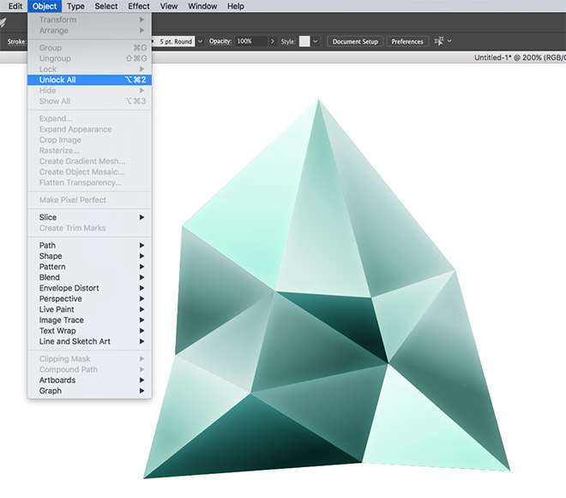Open the 5 pt. Round brush dropdown
The width and height of the screenshot is (566, 498).
pos(201,41)
